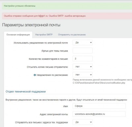Click the Имя field containing Сфера
The height and width of the screenshot is (127, 132).
(99, 106)
